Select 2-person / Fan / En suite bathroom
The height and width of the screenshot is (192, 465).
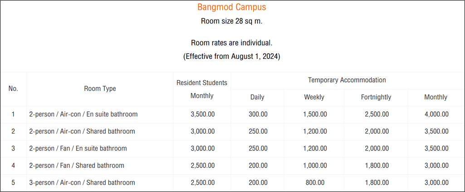click(x=78, y=149)
